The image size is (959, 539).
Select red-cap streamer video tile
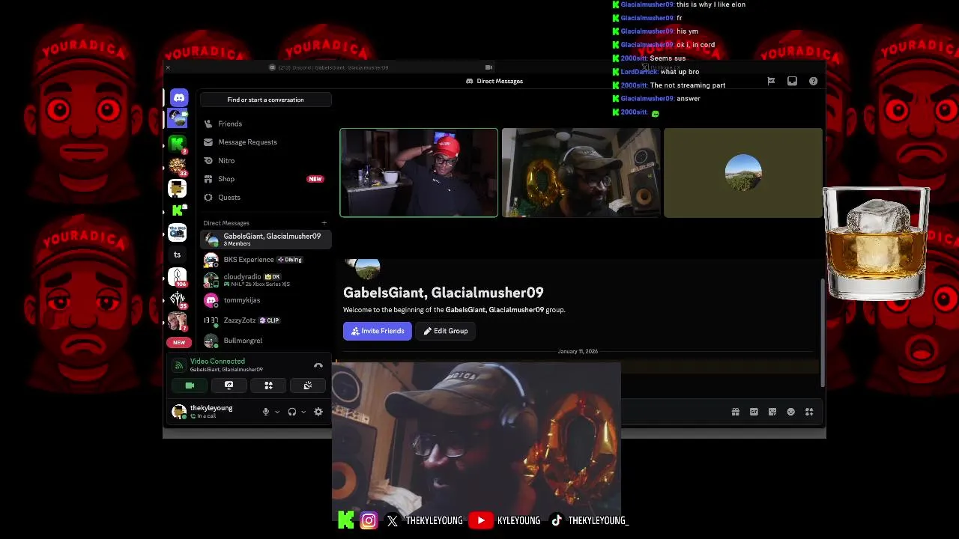pos(419,173)
